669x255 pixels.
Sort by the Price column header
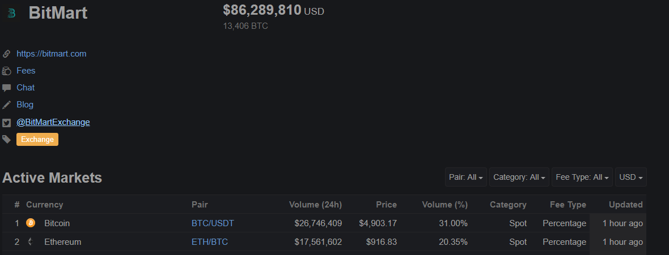coord(386,205)
